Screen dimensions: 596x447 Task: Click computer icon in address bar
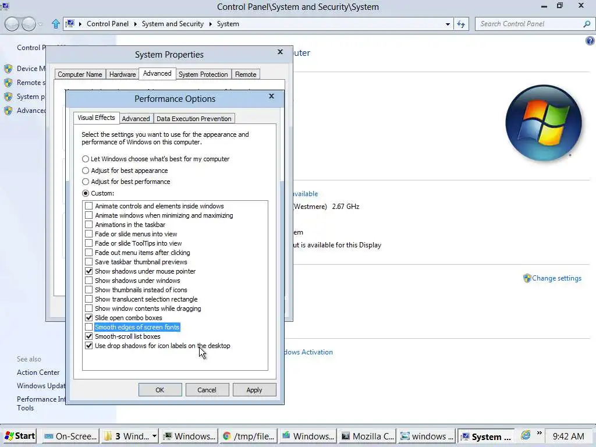pyautogui.click(x=70, y=23)
